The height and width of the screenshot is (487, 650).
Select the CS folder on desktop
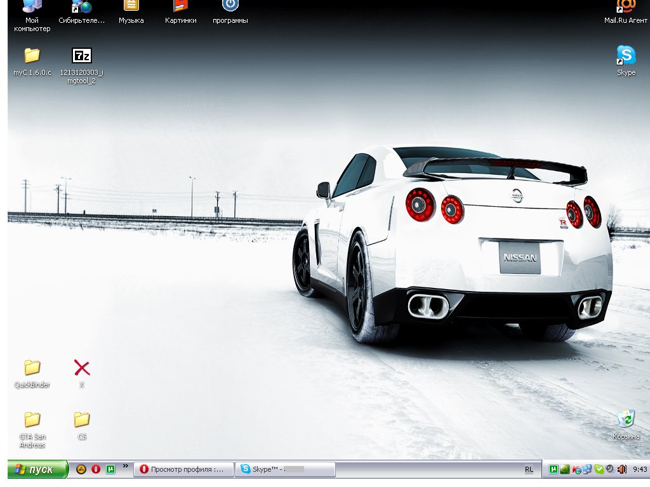[x=82, y=420]
